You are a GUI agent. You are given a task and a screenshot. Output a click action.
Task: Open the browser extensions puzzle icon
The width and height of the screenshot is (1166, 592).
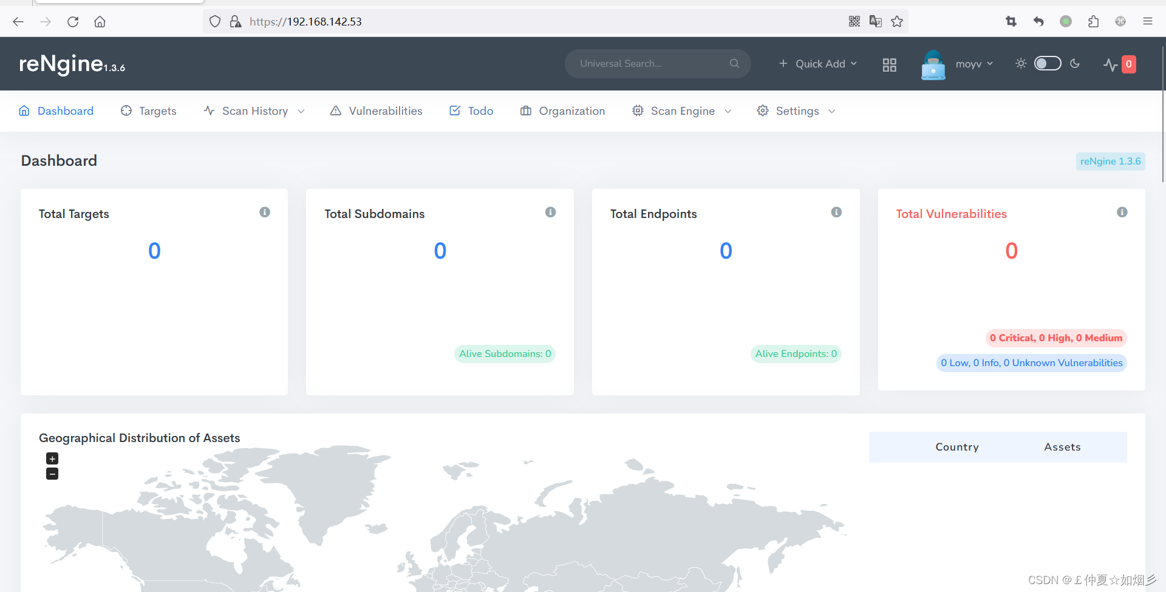[1093, 22]
